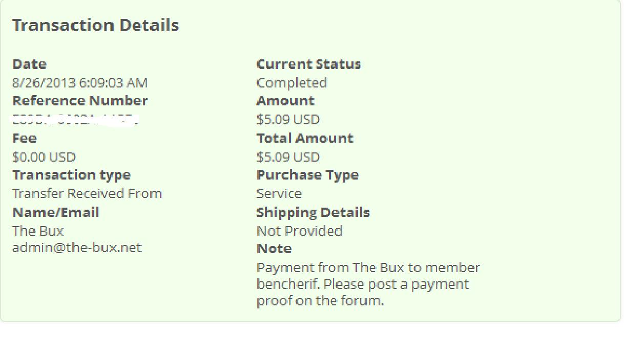Image resolution: width=624 pixels, height=357 pixels.
Task: Click the Current Status label
Action: (308, 64)
